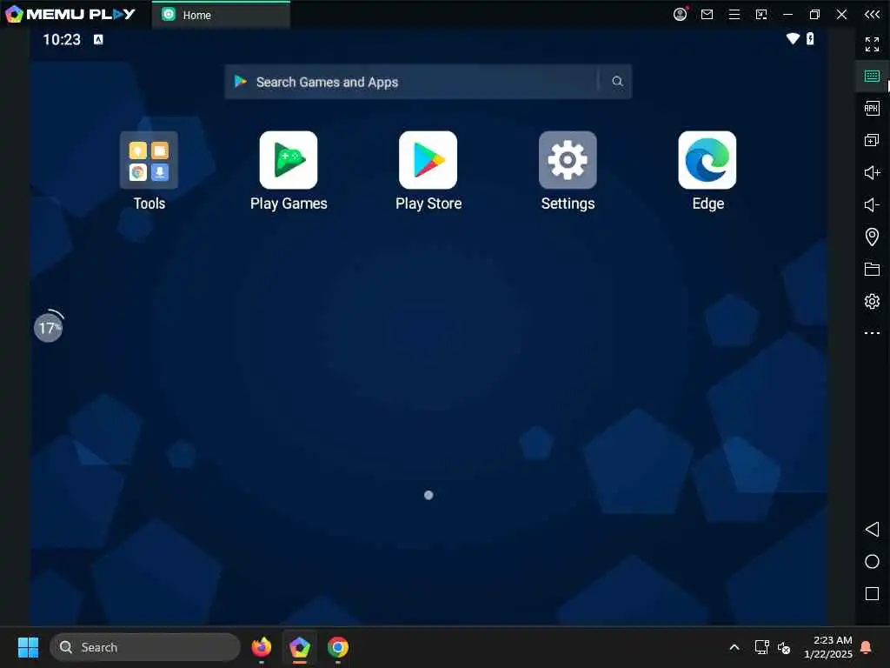Open taskbar clock showing 2:23 AM
890x668 pixels.
[x=828, y=647]
